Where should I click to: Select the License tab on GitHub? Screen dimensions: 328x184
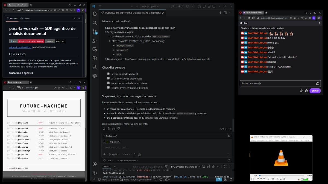pos(25,19)
